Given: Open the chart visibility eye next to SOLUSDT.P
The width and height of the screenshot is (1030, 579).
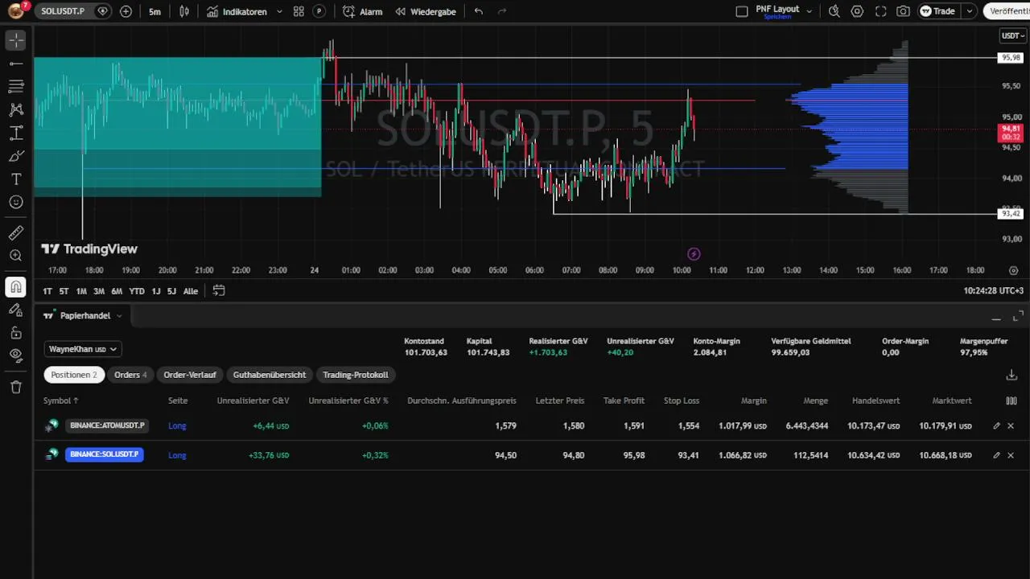Looking at the screenshot, I should 102,11.
